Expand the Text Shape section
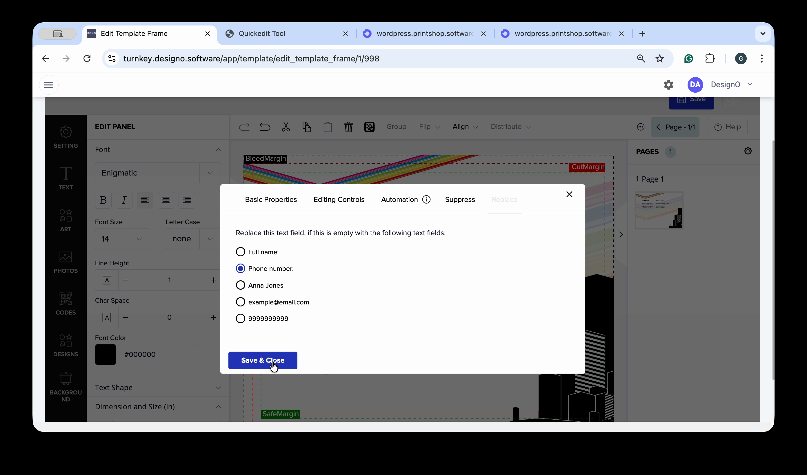807x475 pixels. coord(158,387)
